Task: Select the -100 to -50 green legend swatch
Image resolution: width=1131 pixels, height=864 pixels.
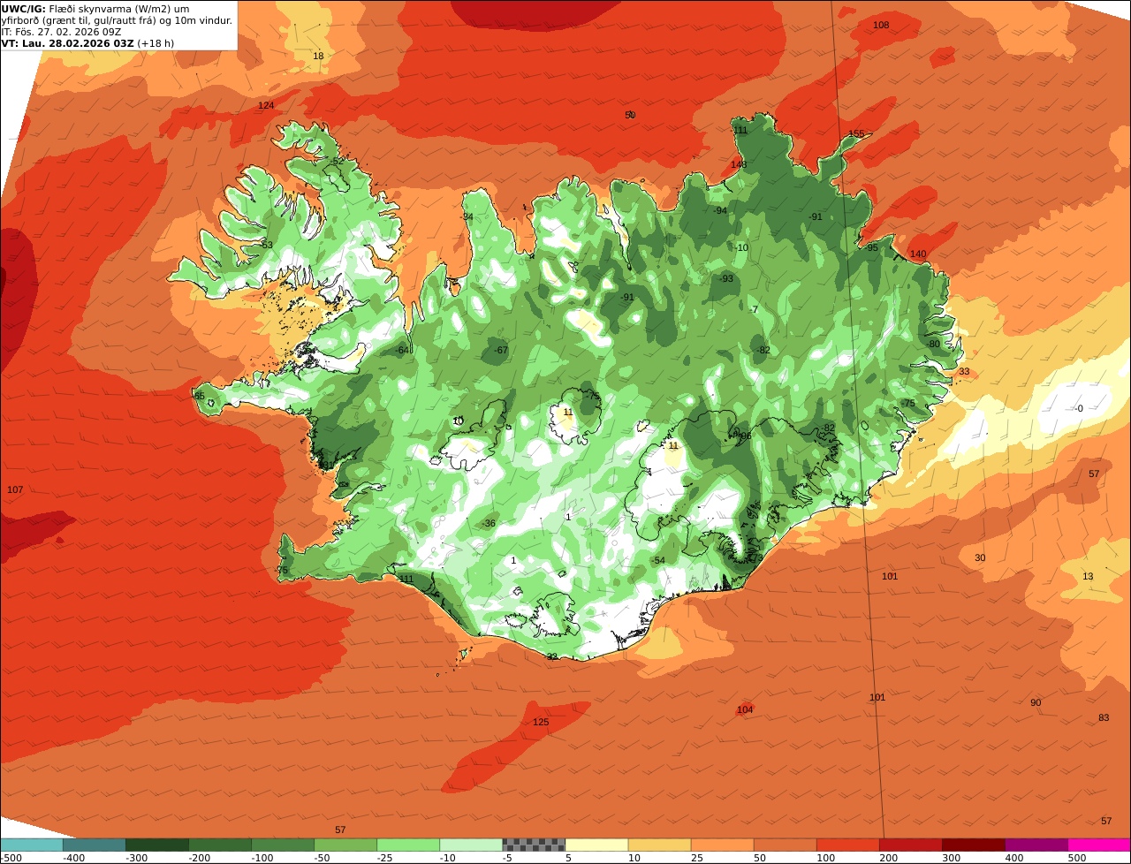Action: (x=283, y=845)
